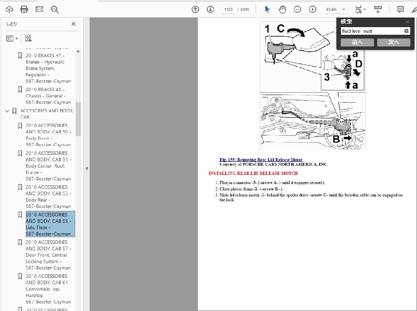
Task: Select ACCESORIES AND BODY, CAB bookmark
Action: point(47,113)
